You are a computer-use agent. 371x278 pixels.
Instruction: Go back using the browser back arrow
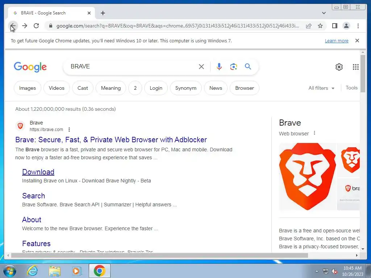13,26
